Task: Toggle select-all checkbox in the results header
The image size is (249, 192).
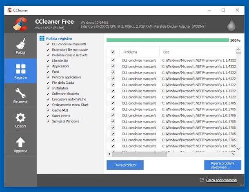Action: pos(113,52)
